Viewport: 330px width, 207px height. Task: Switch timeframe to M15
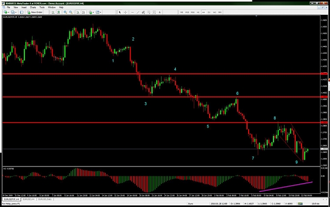(x=187, y=13)
